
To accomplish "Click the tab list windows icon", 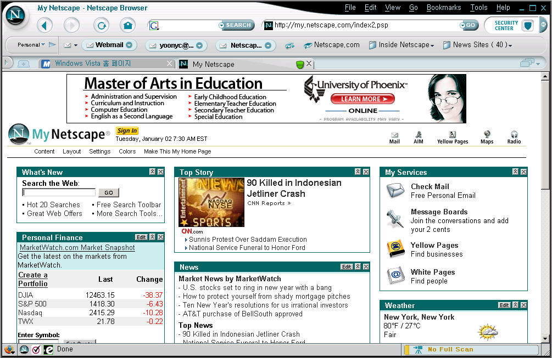I will (x=527, y=63).
